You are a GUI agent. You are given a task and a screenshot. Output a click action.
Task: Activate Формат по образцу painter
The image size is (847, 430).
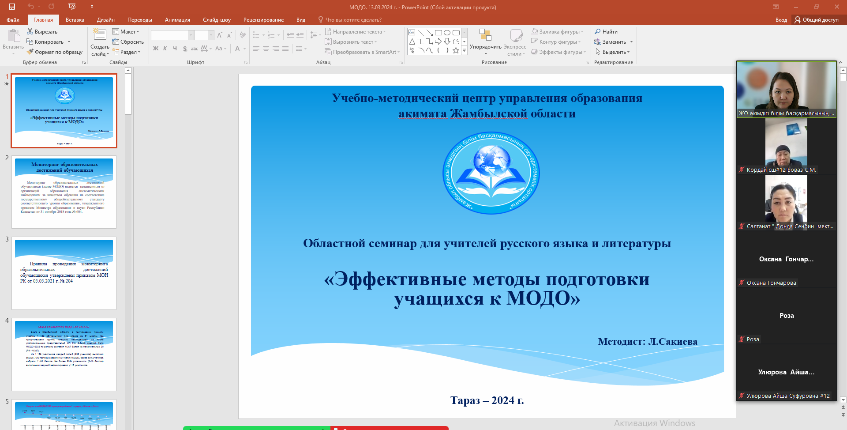[55, 52]
